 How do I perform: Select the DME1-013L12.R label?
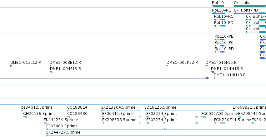point(26,63)
